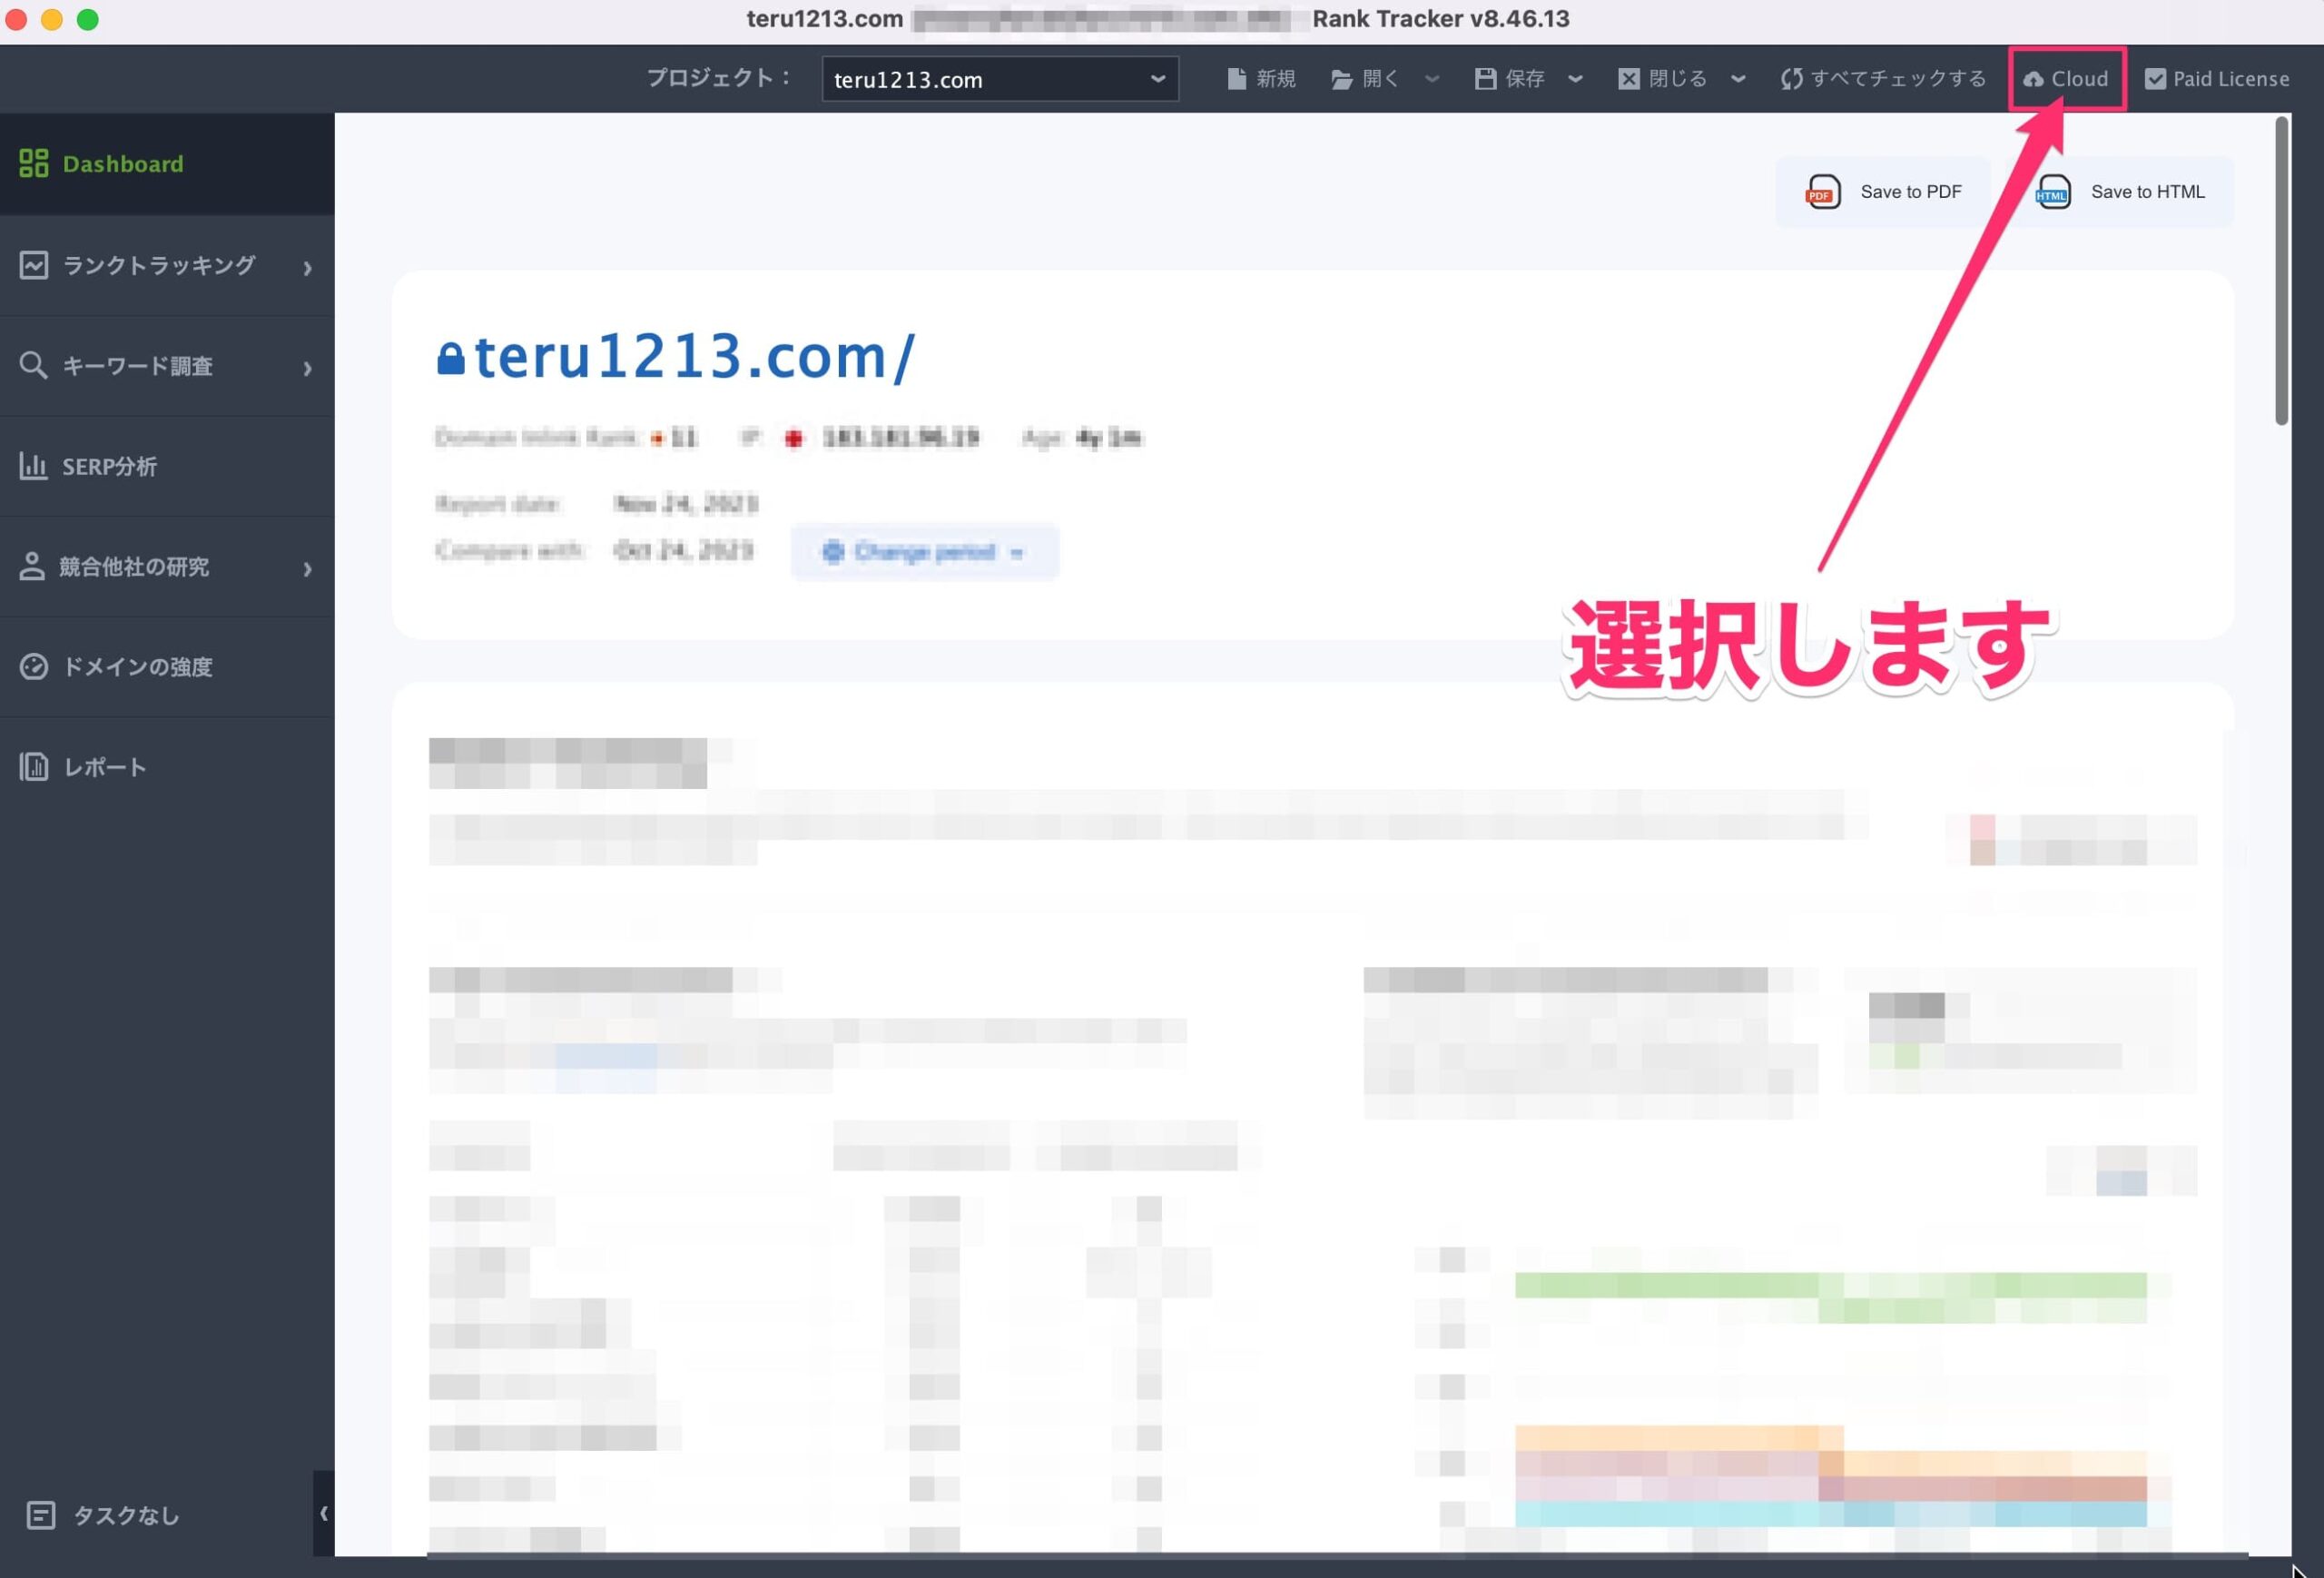Click the vertical scrollbar on the right
This screenshot has width=2324, height=1578.
pos(2281,270)
